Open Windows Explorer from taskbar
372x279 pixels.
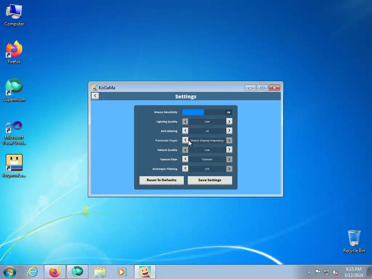[100, 272]
